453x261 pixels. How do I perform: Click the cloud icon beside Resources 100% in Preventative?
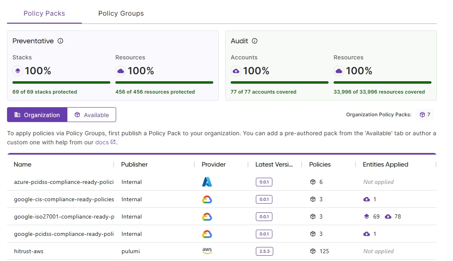tap(120, 71)
